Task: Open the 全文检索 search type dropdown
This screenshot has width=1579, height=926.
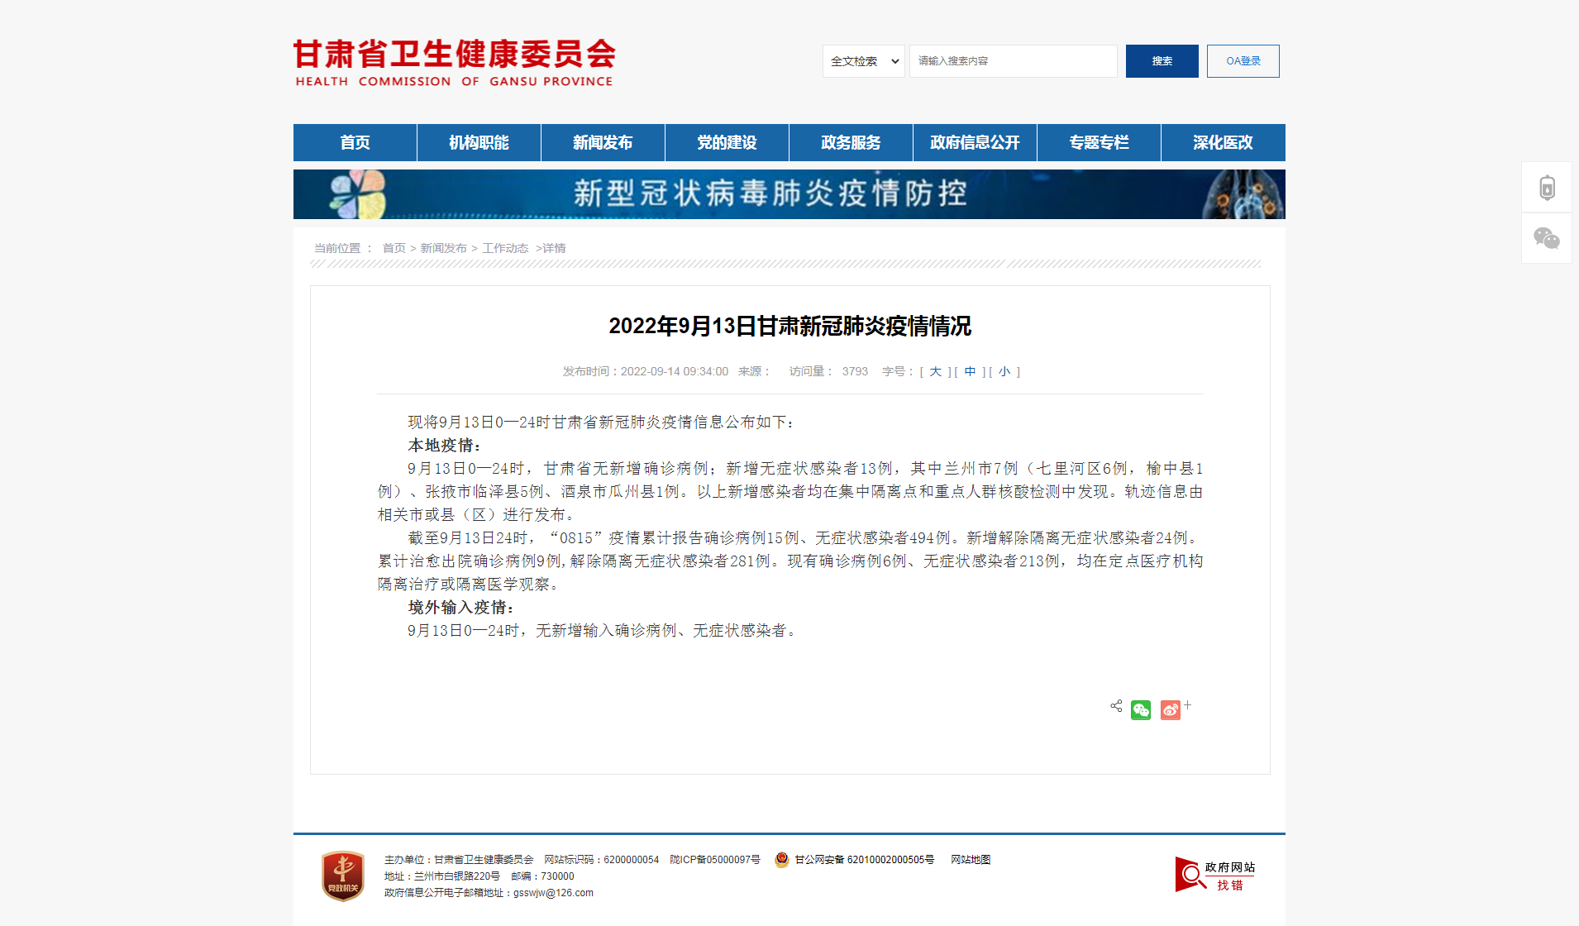Action: [x=864, y=61]
